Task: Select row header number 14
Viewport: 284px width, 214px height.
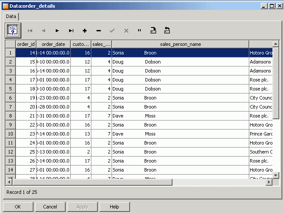Action: tap(10, 170)
